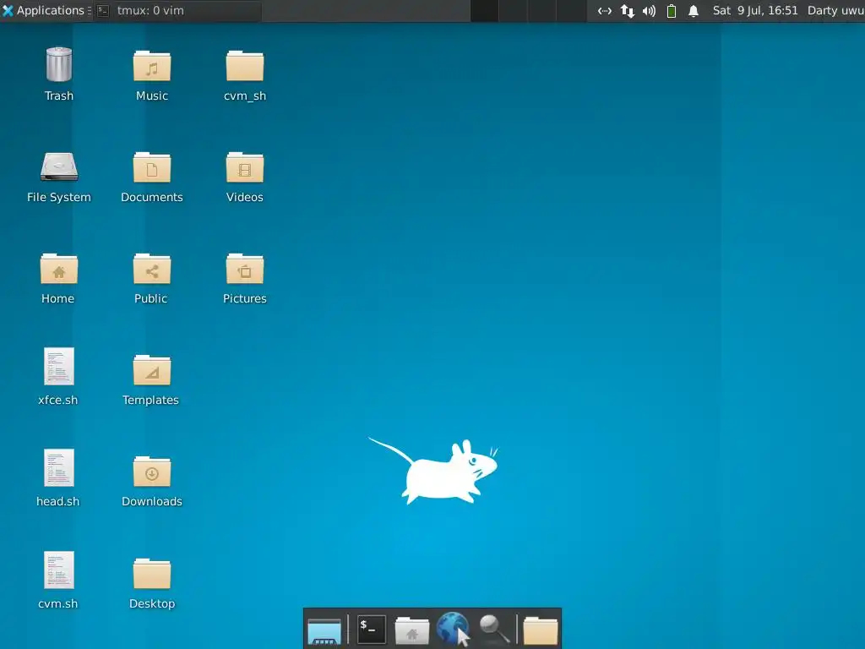
Task: Select the head.sh script file
Action: click(x=58, y=468)
